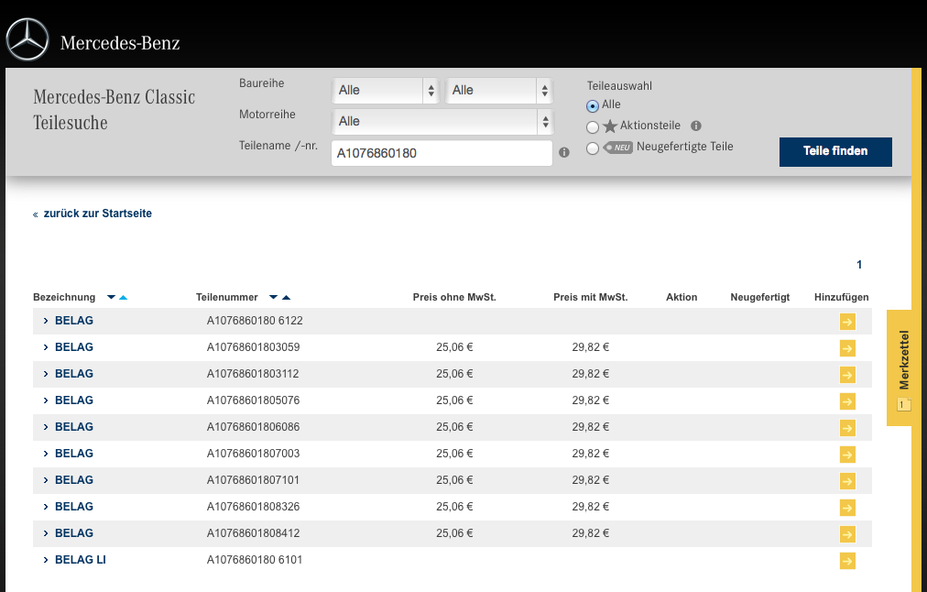Add BELAG LI part via yellow arrow
Viewport: 927px width, 592px height.
pyautogui.click(x=847, y=561)
